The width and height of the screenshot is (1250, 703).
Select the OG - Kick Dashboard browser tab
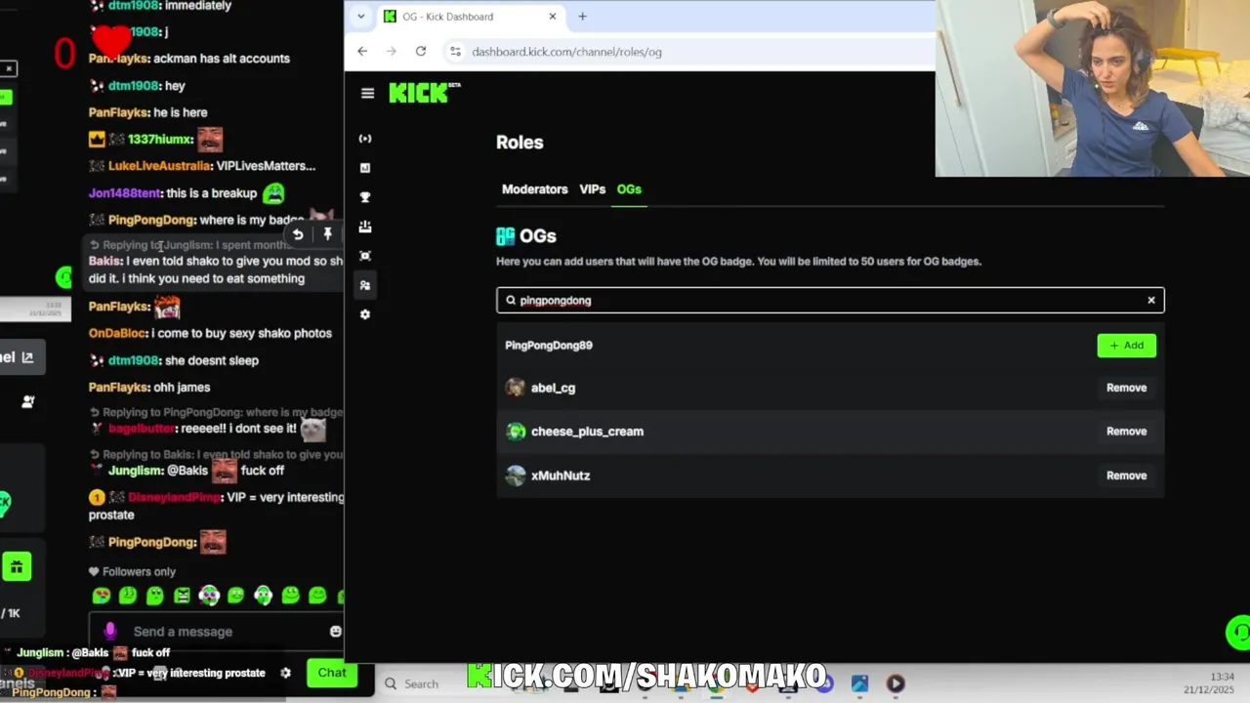click(x=471, y=17)
